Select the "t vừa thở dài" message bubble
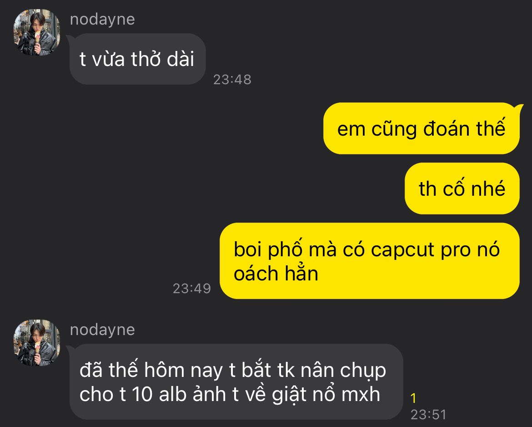The image size is (532, 427). coord(137,59)
